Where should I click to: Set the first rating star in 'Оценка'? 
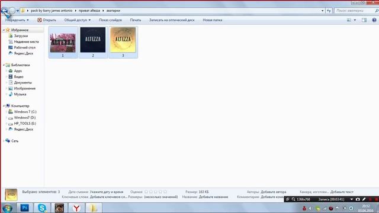tap(146, 192)
